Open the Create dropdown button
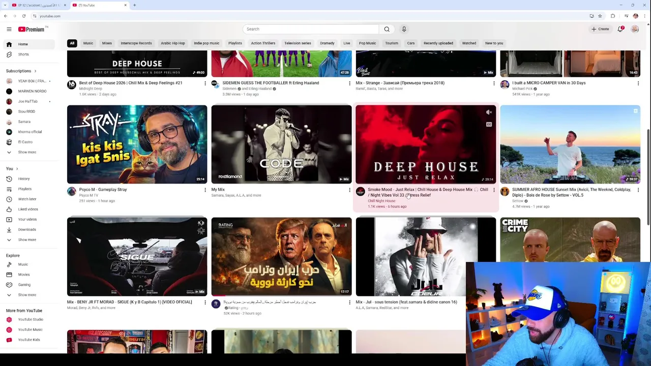The height and width of the screenshot is (366, 651). [x=600, y=29]
